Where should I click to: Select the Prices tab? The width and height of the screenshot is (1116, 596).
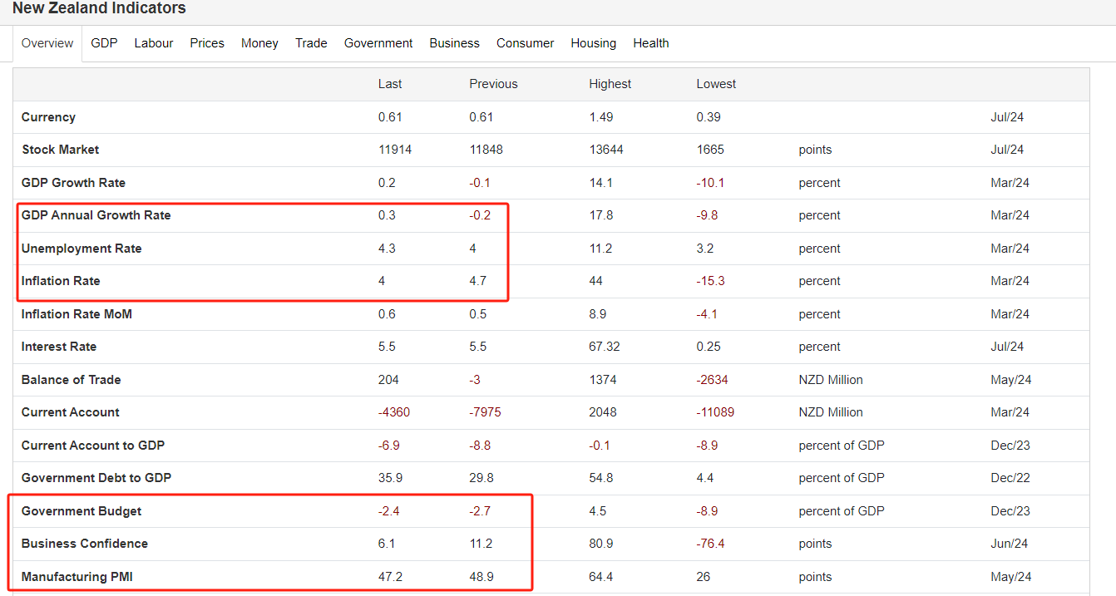coord(207,43)
